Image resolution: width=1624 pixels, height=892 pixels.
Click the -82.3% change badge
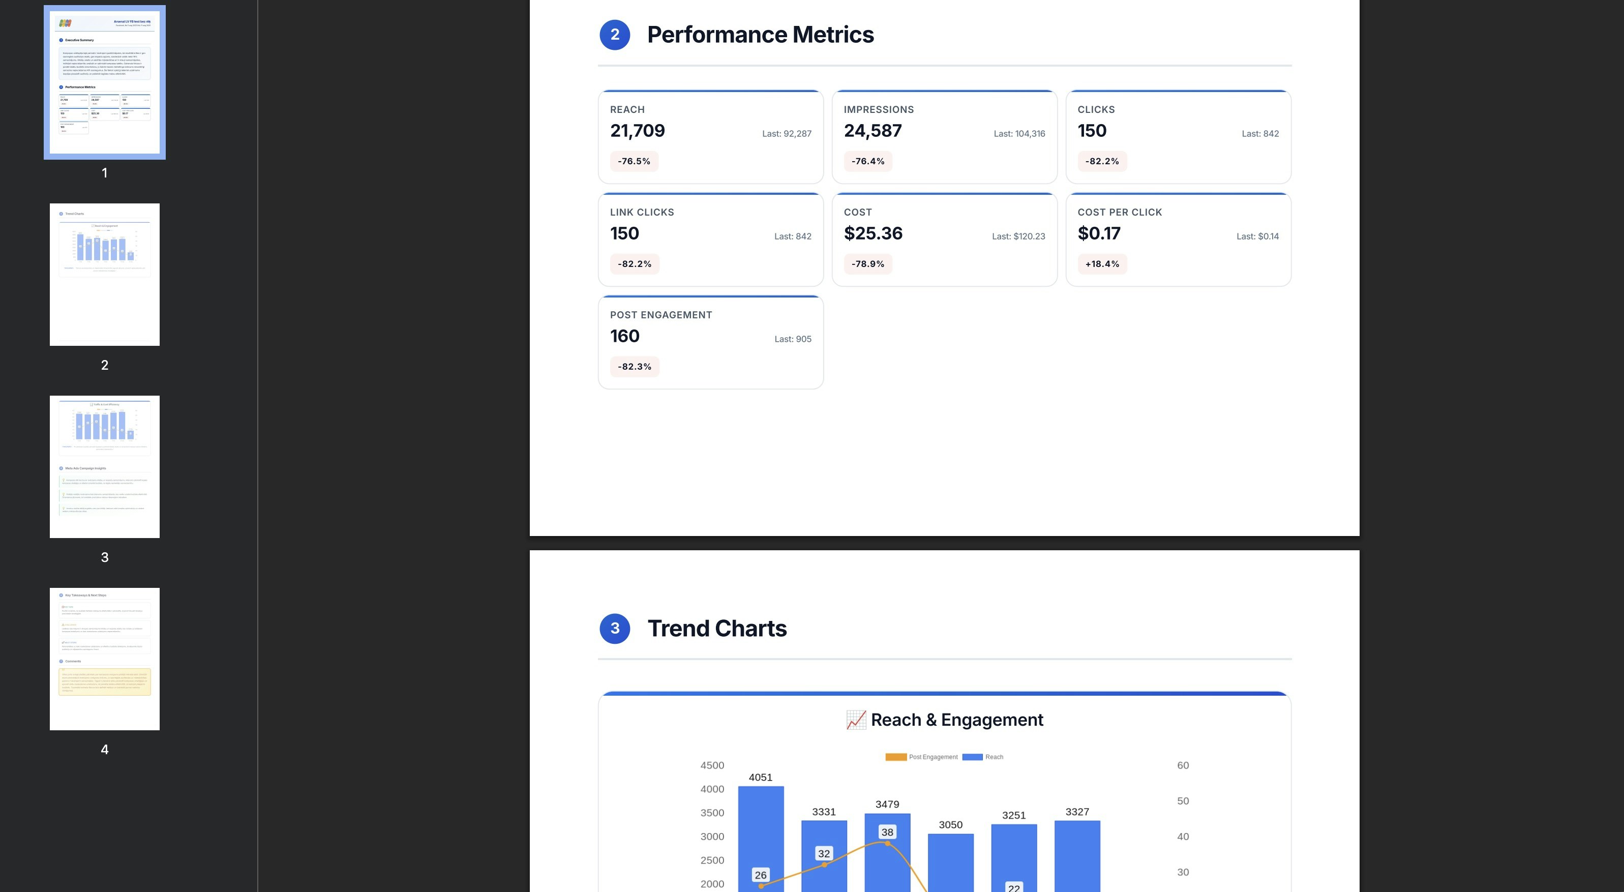[x=635, y=367]
